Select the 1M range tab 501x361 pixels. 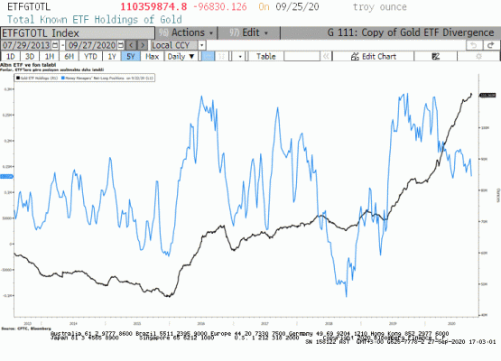pyautogui.click(x=50, y=57)
